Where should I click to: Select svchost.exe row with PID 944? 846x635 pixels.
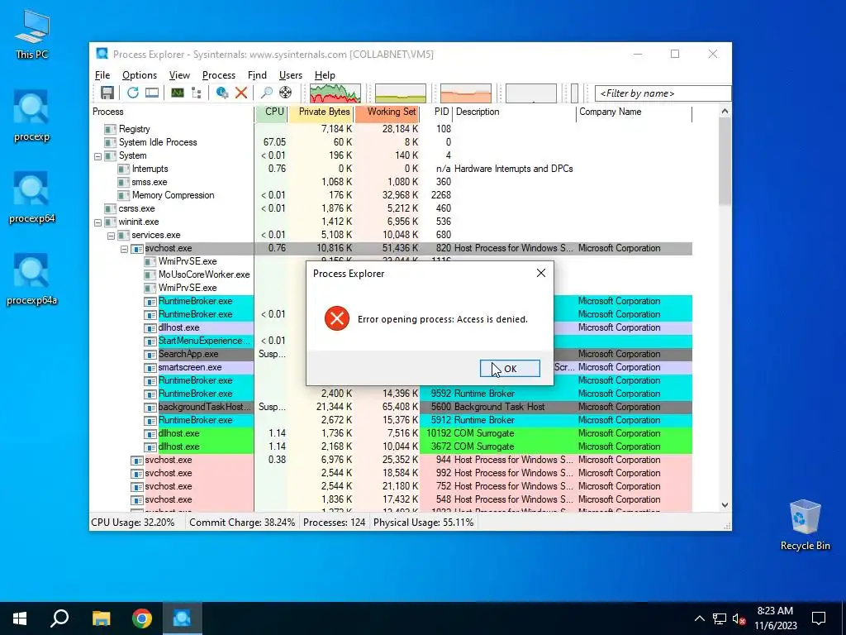392,460
